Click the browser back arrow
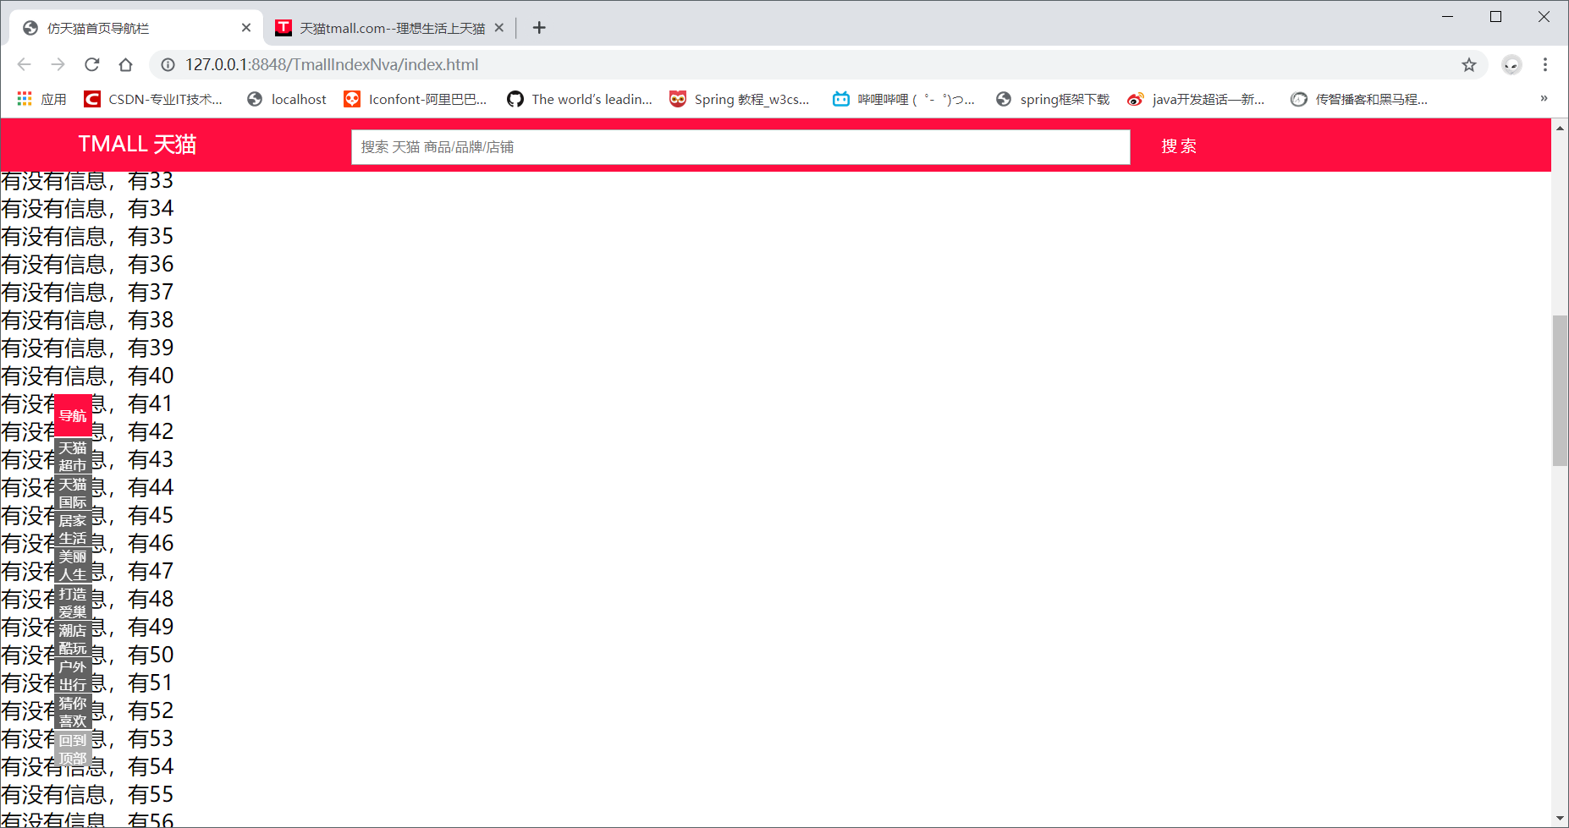 pyautogui.click(x=24, y=64)
